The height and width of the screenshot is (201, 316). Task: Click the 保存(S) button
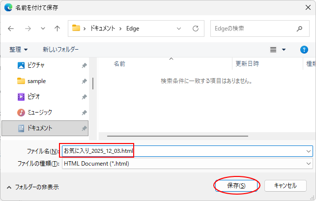pyautogui.click(x=236, y=186)
